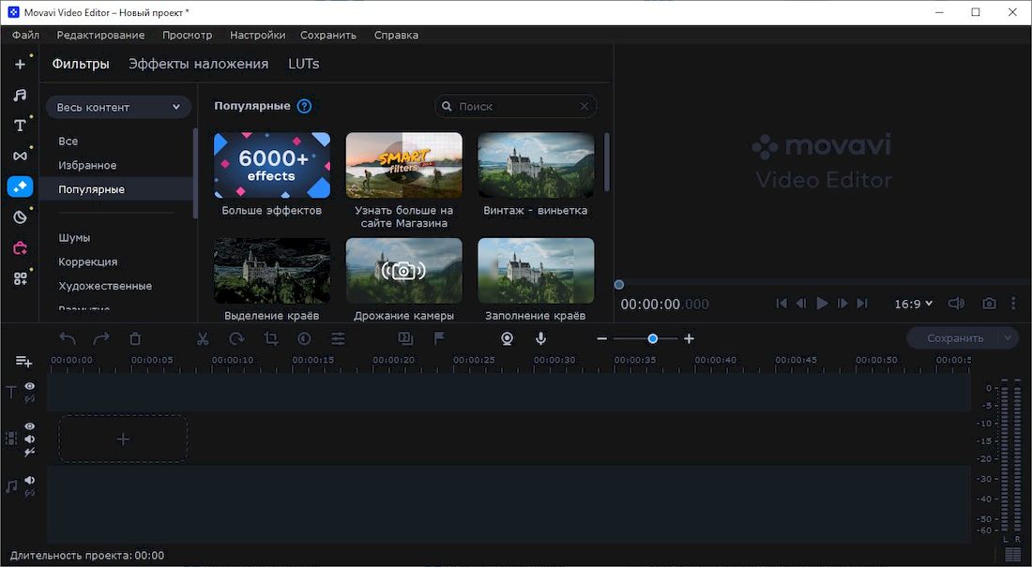Open the titles panel
The width and height of the screenshot is (1032, 567).
pos(20,125)
